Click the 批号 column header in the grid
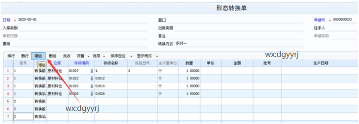 [267, 63]
